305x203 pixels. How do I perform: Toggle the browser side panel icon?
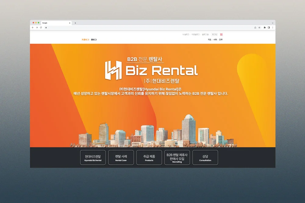pyautogui.click(x=269, y=28)
